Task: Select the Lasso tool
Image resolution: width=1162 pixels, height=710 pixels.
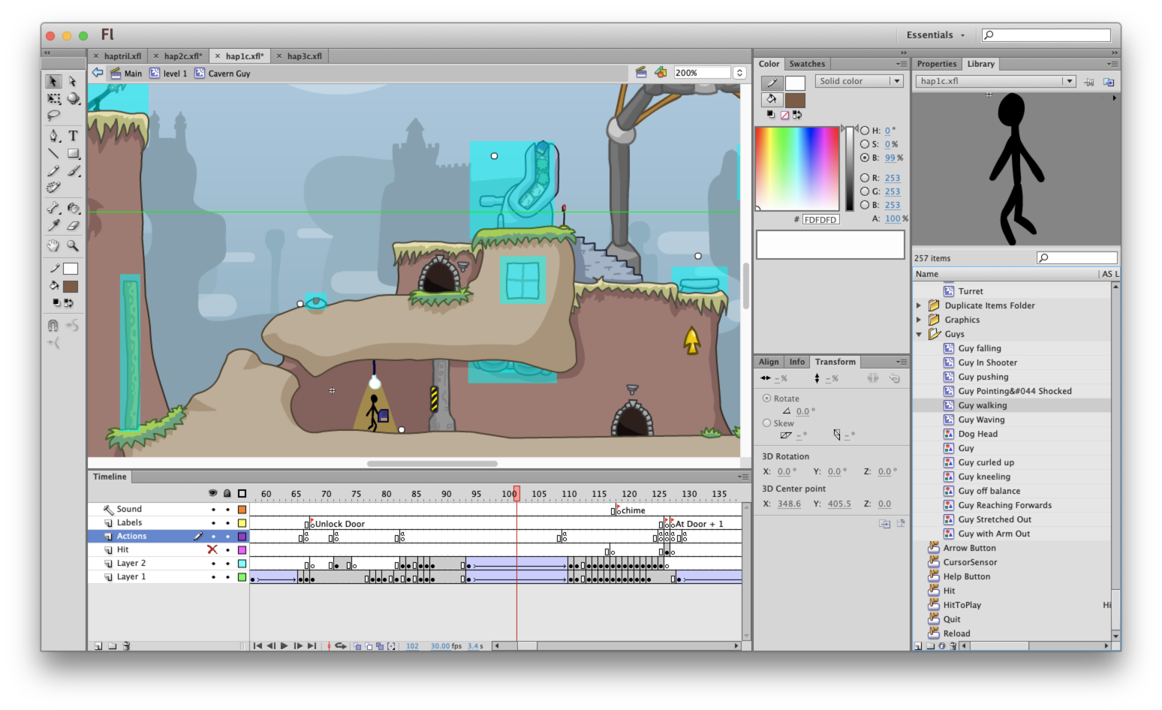Action: tap(53, 116)
